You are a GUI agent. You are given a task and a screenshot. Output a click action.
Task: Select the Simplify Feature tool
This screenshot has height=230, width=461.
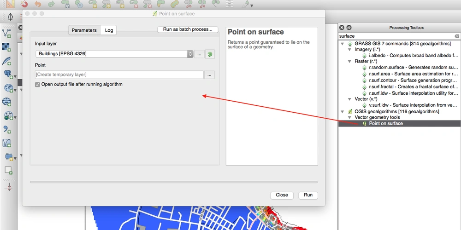click(79, 4)
